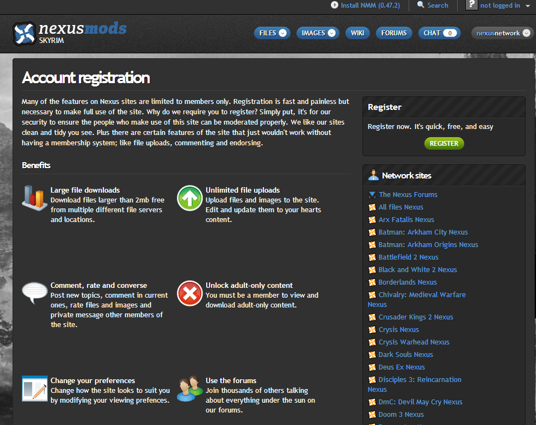Click the Account registration heading
Screen dimensions: 536x425
pos(86,78)
